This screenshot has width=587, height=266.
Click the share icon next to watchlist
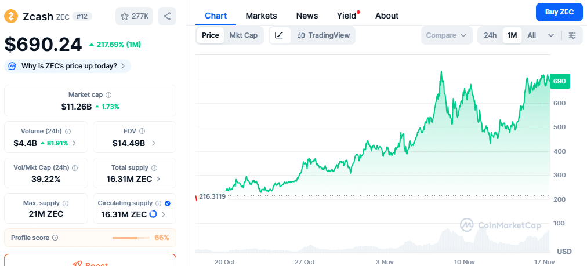167,16
